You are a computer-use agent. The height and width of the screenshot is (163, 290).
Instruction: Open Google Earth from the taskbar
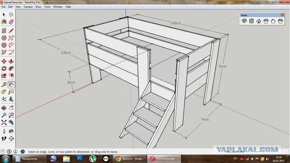click(x=53, y=159)
